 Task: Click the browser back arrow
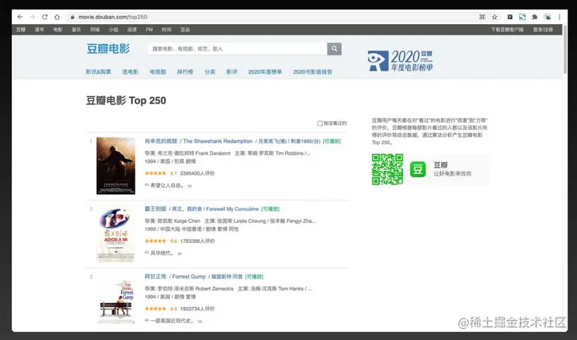20,17
